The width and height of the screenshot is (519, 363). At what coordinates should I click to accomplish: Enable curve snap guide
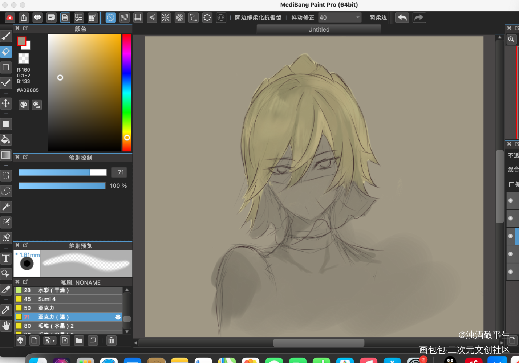tap(193, 17)
